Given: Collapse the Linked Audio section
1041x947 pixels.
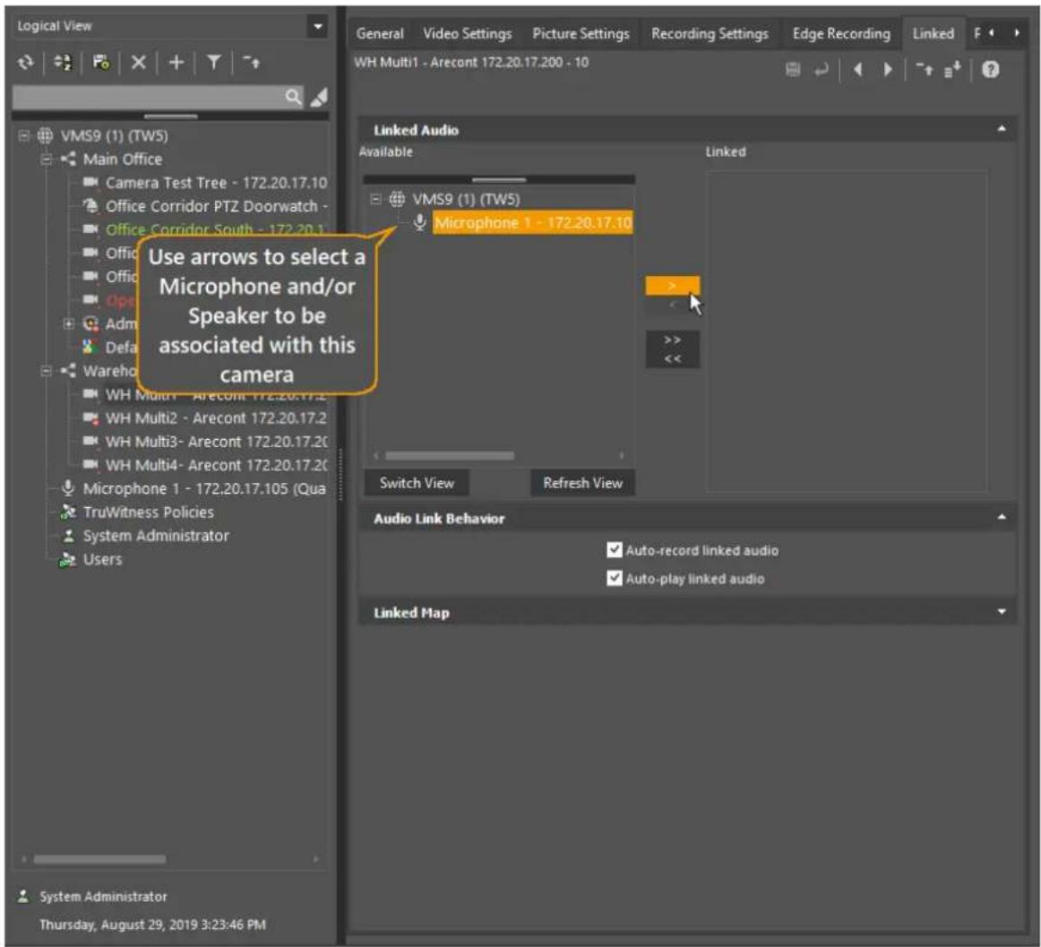Looking at the screenshot, I should point(1002,130).
